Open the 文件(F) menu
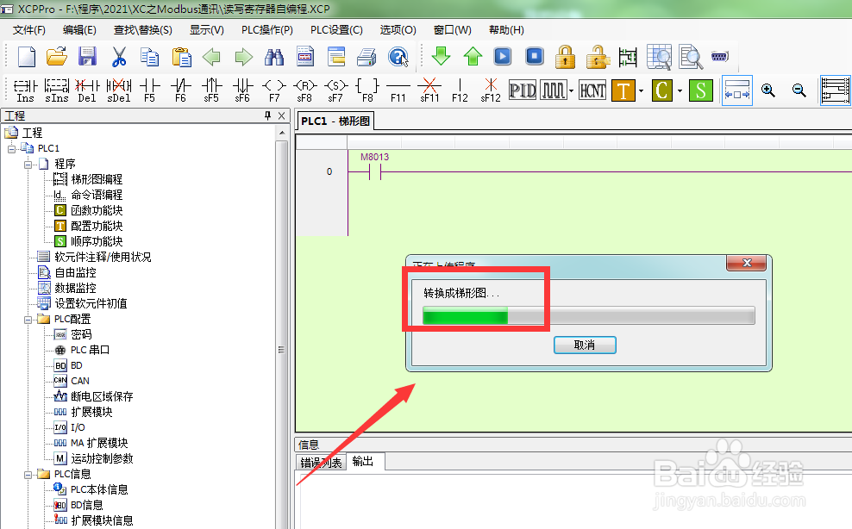The width and height of the screenshot is (852, 529). tap(29, 30)
